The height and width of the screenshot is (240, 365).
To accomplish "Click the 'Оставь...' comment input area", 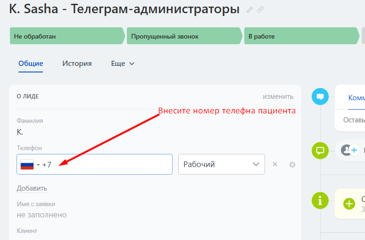I will click(354, 120).
